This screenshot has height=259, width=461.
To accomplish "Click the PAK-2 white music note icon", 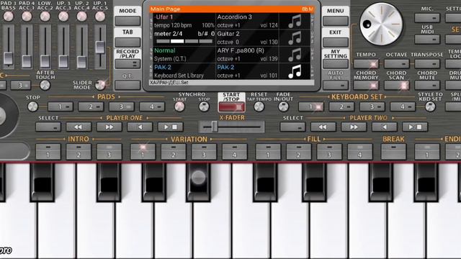I will tap(295, 72).
